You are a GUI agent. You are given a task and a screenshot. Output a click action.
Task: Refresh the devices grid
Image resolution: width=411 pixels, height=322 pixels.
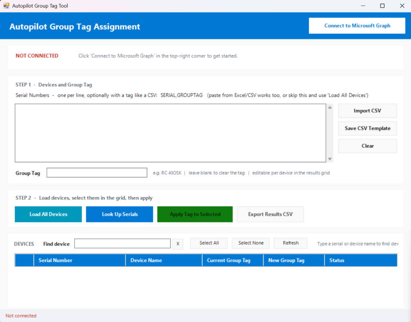tap(291, 243)
